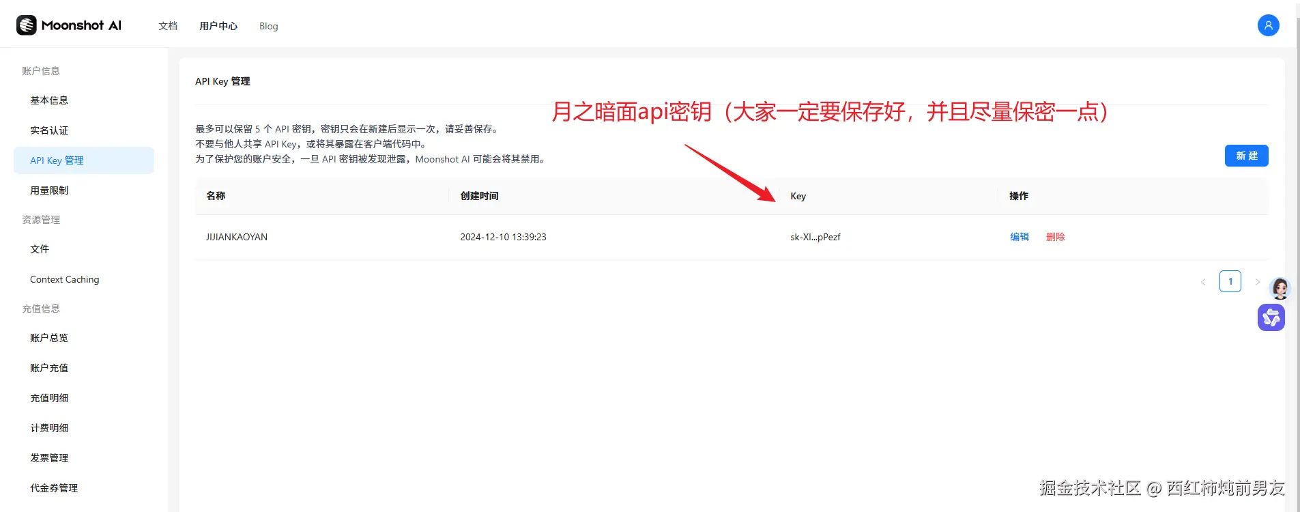Open the Blog menu item
1300x512 pixels.
pyautogui.click(x=268, y=26)
